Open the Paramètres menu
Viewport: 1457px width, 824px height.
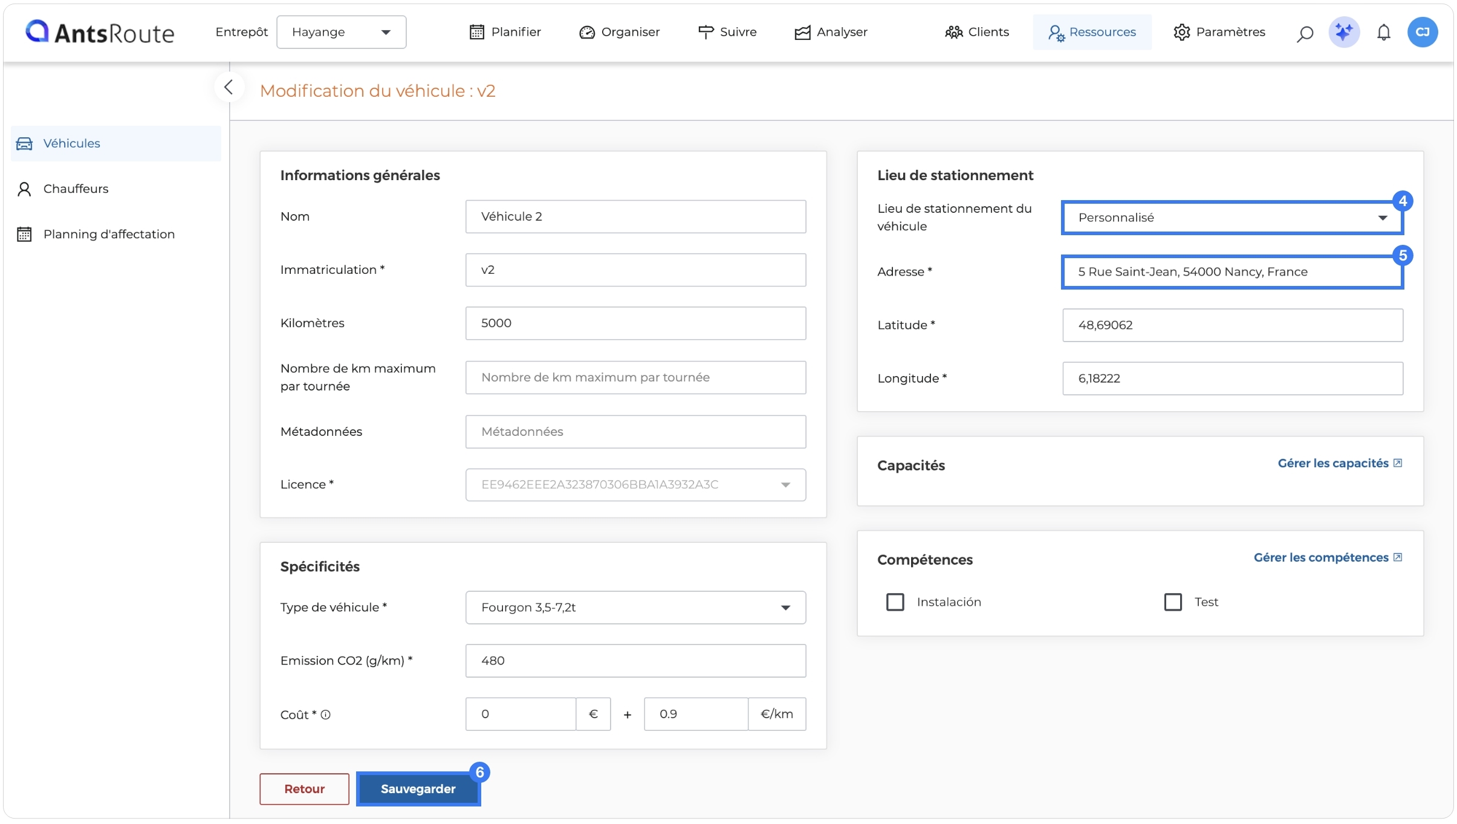tap(1219, 32)
